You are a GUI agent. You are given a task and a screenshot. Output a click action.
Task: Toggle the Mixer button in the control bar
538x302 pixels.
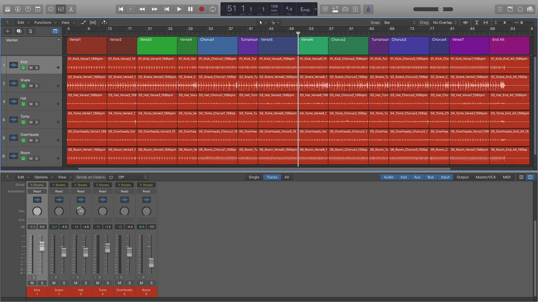point(61,9)
